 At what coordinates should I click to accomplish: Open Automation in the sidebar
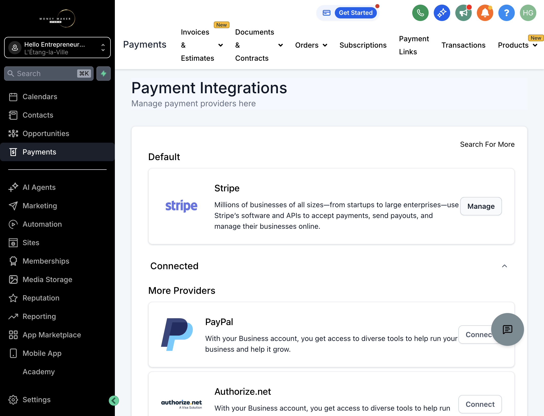pyautogui.click(x=57, y=224)
